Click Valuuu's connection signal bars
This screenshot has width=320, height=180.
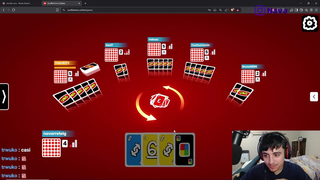170,46
